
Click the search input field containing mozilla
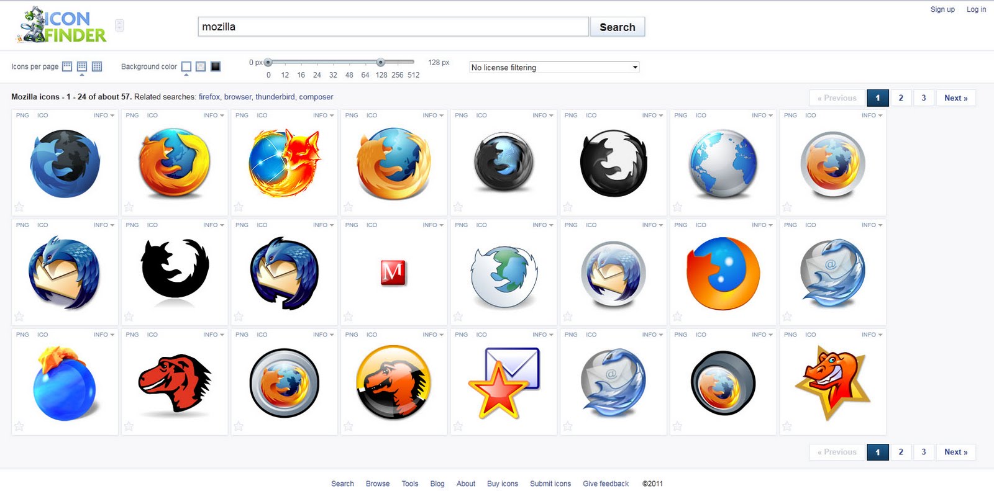[x=393, y=27]
